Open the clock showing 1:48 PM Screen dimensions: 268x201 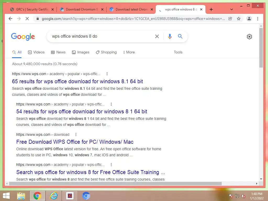[x=257, y=196]
